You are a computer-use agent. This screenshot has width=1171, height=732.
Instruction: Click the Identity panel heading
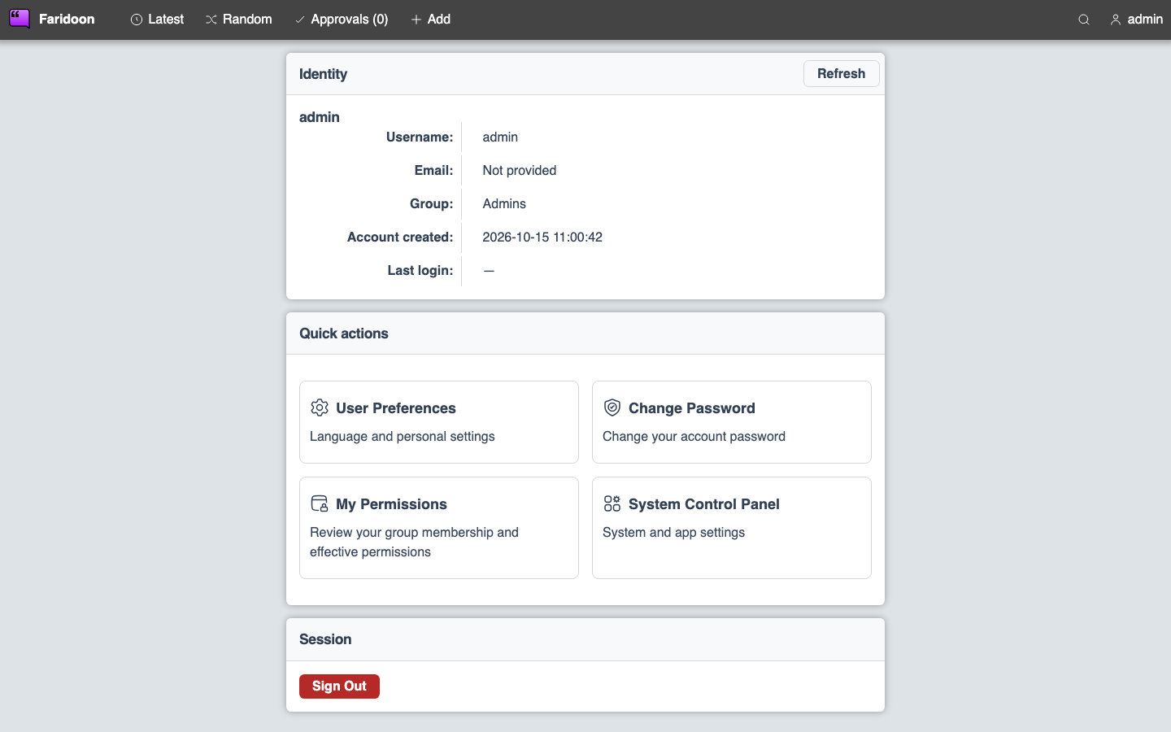[323, 74]
